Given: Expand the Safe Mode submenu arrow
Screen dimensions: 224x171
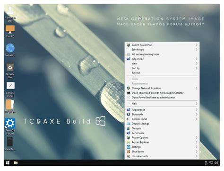Looking at the screenshot, I should pos(197,49).
